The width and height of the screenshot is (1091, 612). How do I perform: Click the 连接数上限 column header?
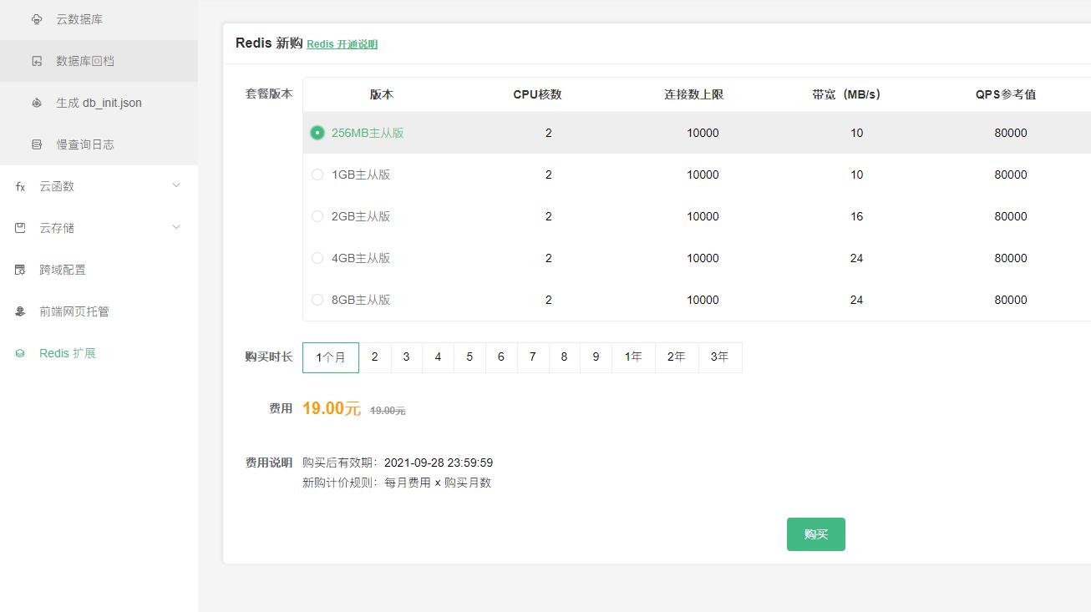(694, 94)
